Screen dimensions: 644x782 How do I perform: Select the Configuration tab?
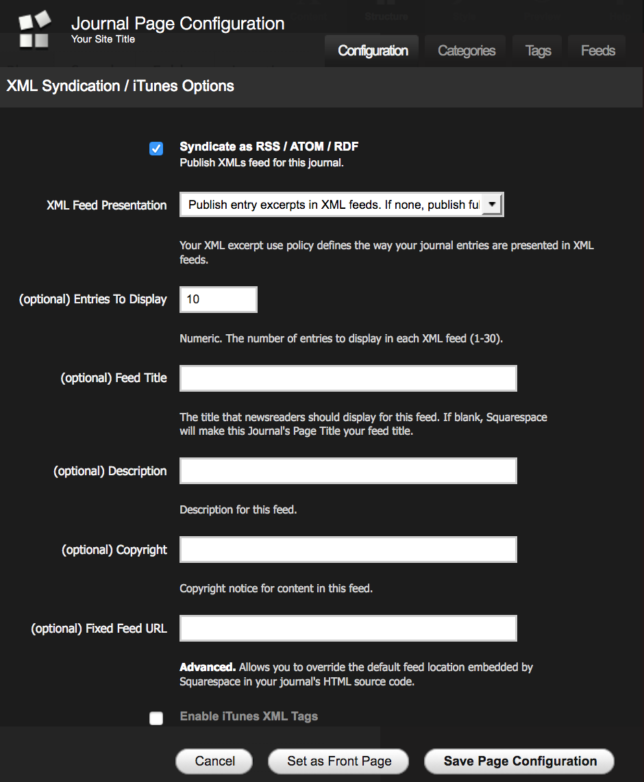pos(373,51)
